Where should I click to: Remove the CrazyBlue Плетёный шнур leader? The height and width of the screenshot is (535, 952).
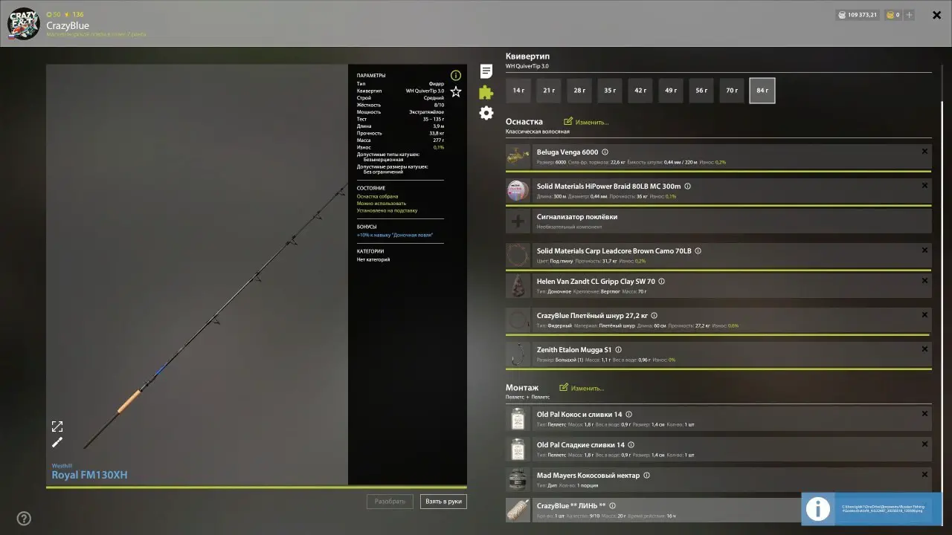924,315
